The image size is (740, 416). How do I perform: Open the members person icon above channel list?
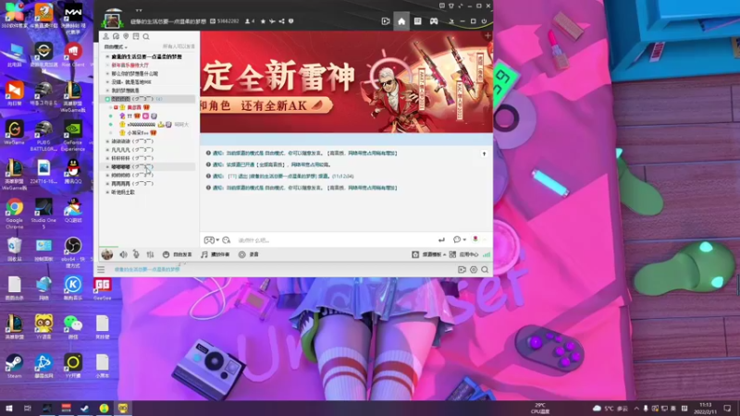106,36
